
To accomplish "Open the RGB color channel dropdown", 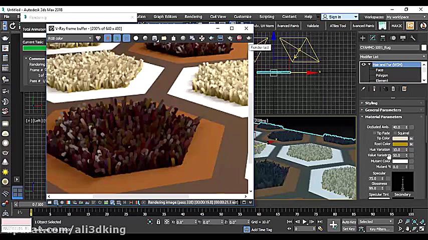I will point(70,38).
